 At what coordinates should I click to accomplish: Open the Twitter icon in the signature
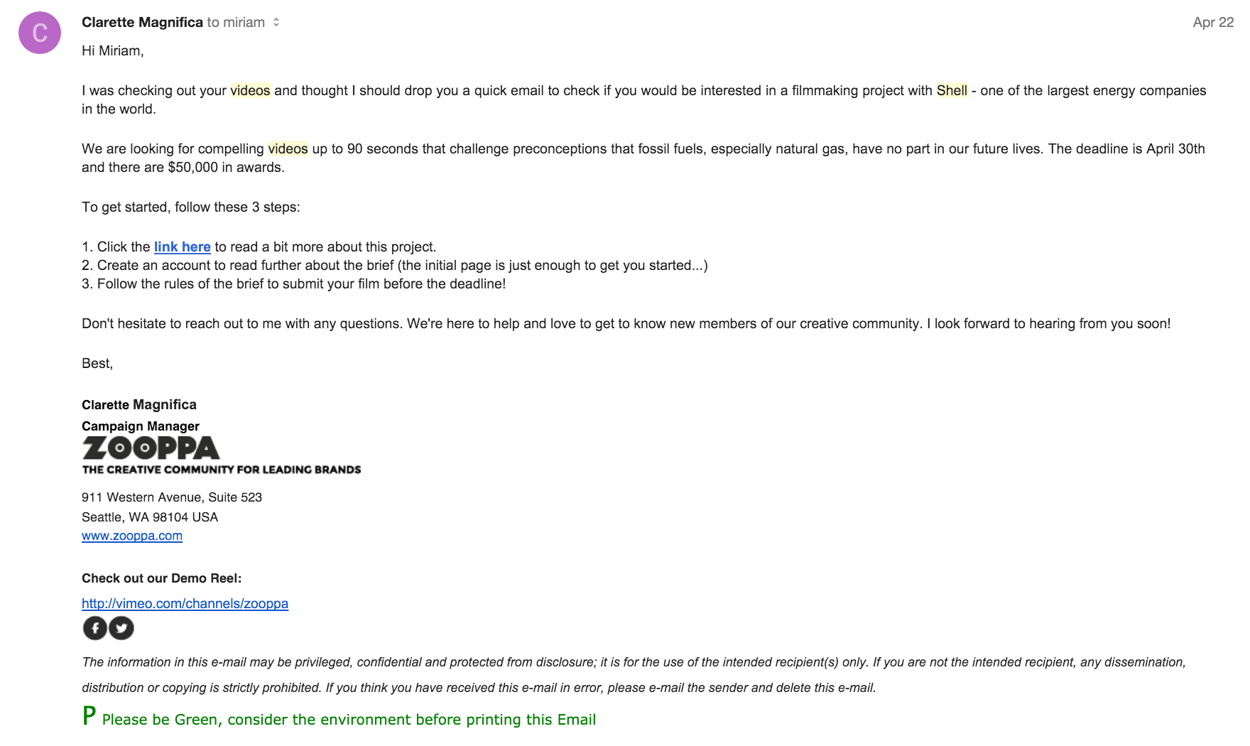[121, 628]
